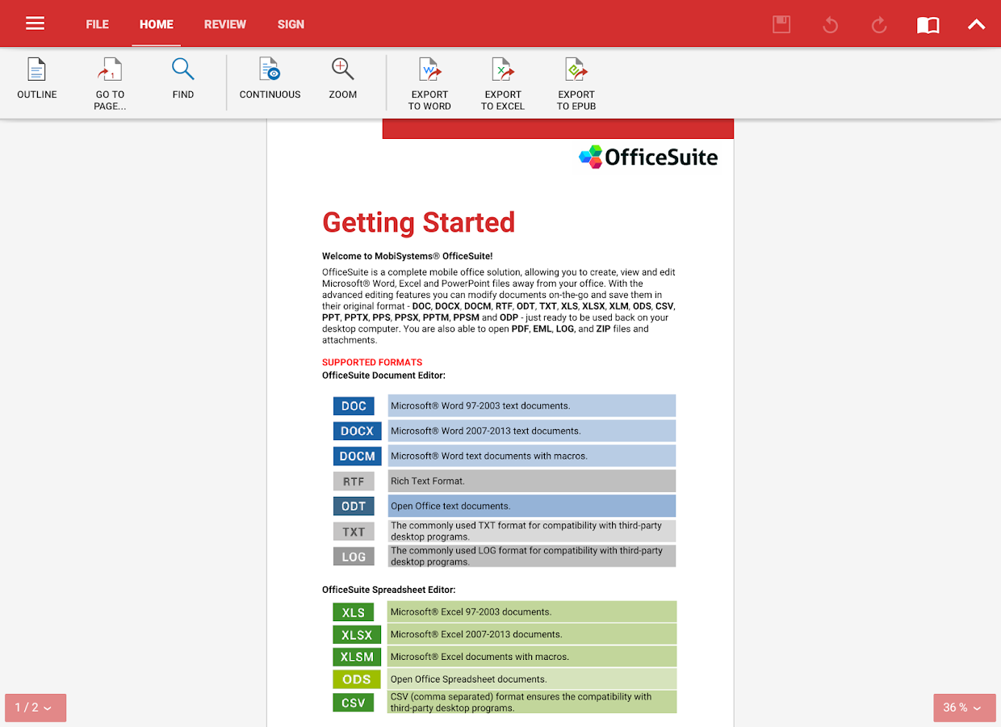Open the REVIEW tab
This screenshot has height=727, width=1001.
[224, 24]
